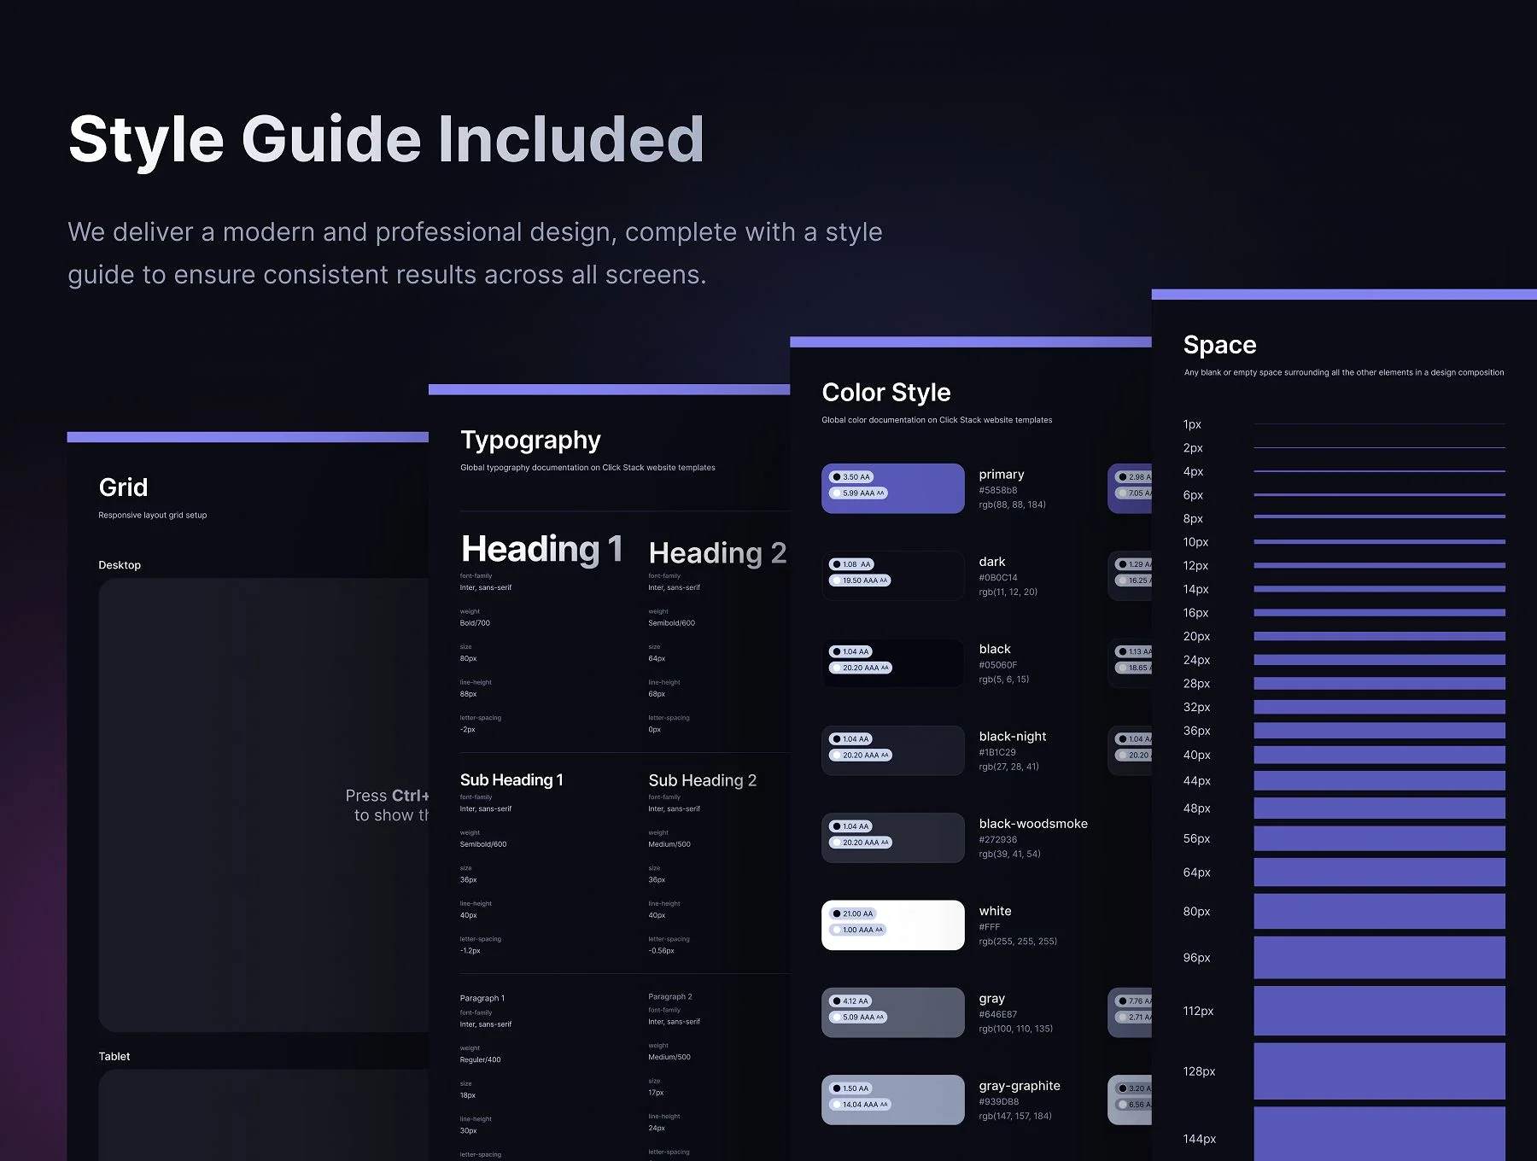Screen dimensions: 1537x1161
Task: Click the "Style Guide Included" headline
Action: (386, 139)
